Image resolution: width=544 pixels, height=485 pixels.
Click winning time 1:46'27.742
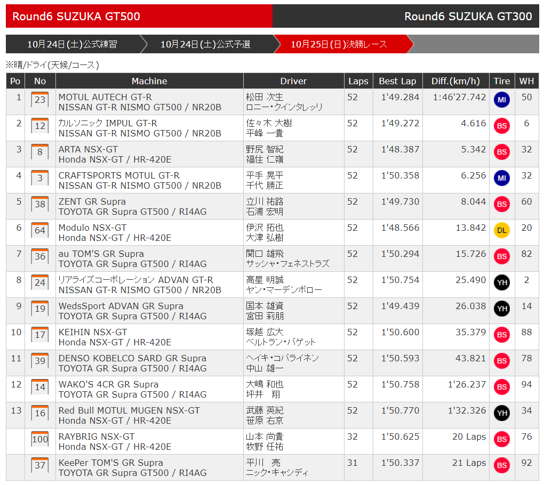[459, 97]
